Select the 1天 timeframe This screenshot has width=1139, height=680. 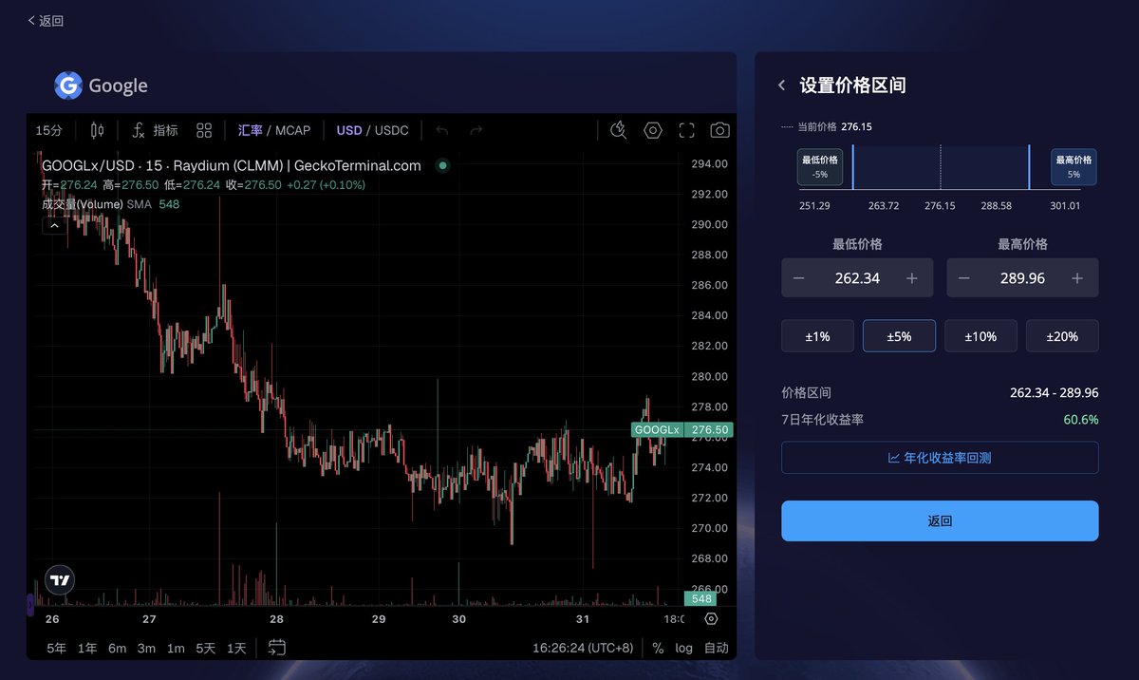pyautogui.click(x=235, y=648)
